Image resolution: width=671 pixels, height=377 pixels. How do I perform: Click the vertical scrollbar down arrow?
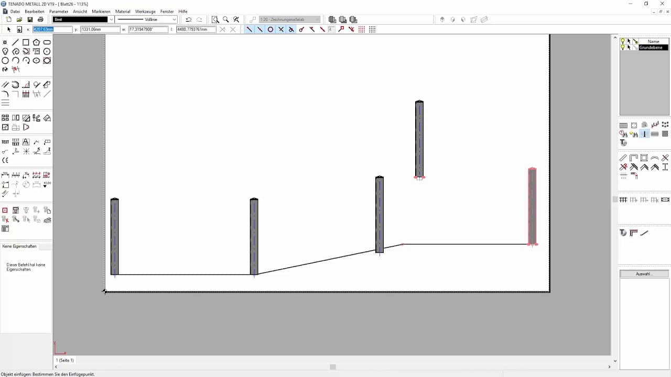coord(615,360)
